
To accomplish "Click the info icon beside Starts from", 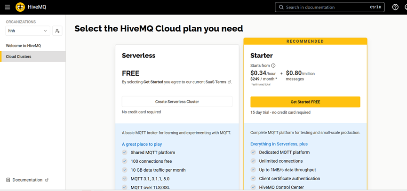I will pos(273,66).
